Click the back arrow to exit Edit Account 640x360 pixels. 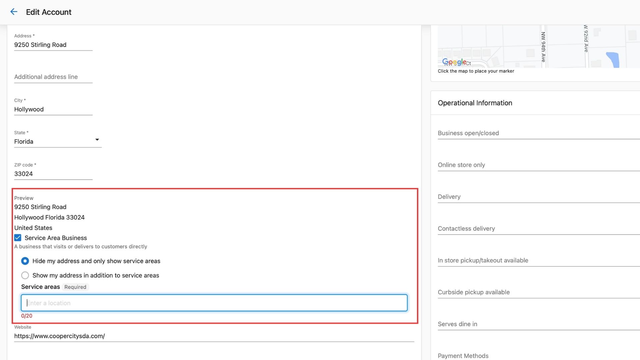[14, 12]
